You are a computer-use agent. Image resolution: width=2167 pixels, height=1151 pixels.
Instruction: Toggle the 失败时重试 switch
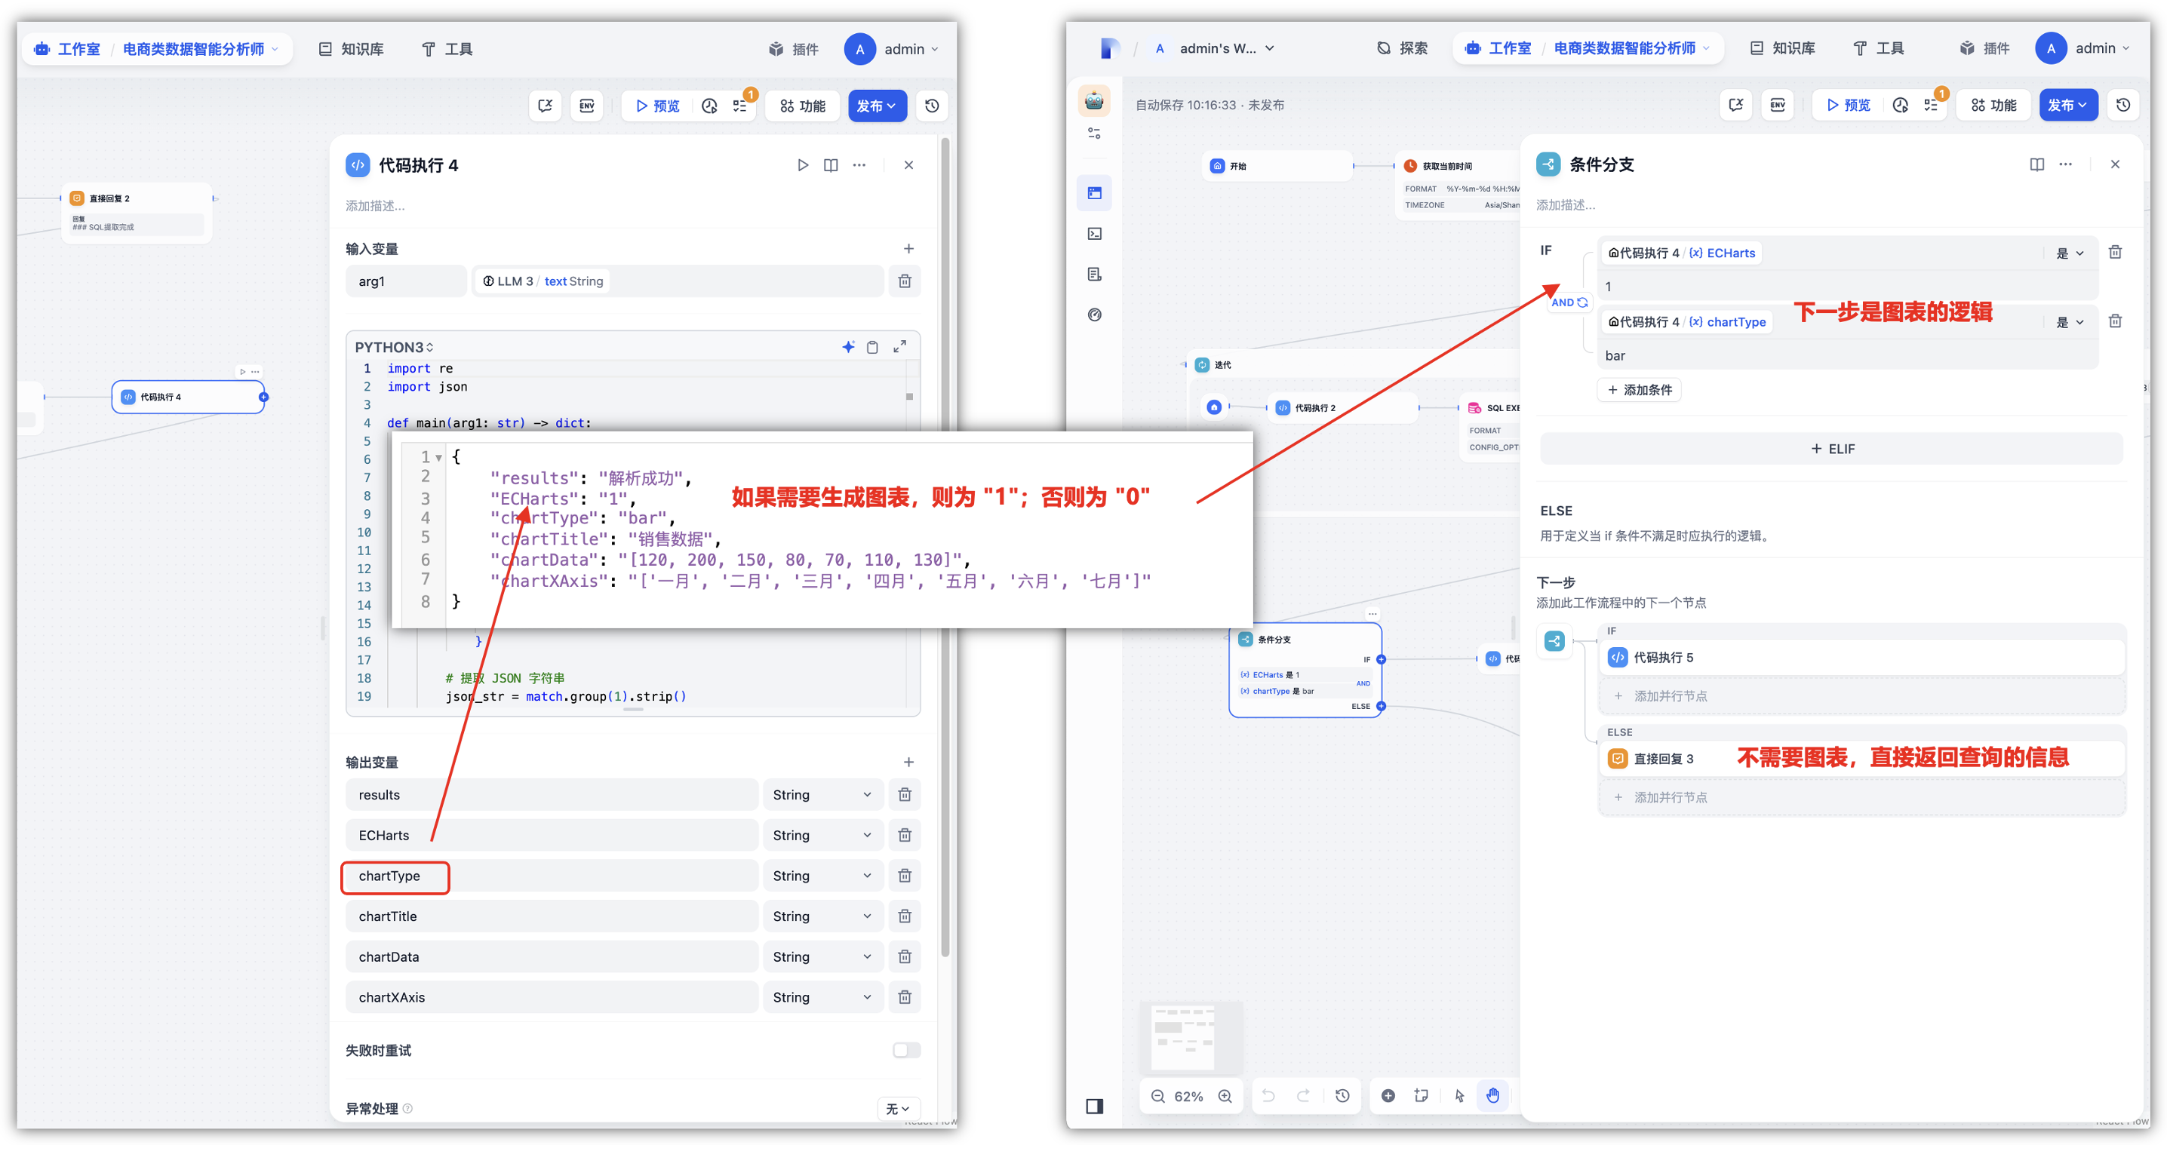coord(906,1050)
